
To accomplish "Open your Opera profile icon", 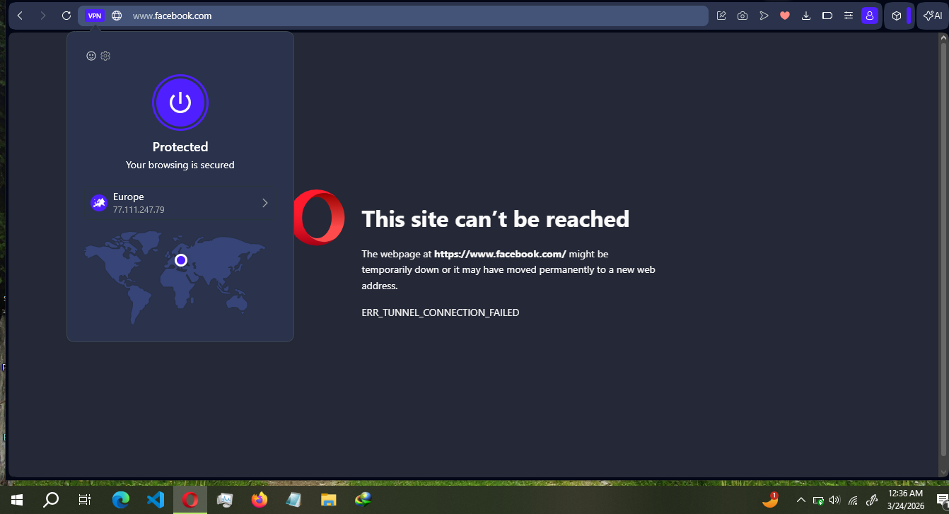I will pos(869,15).
